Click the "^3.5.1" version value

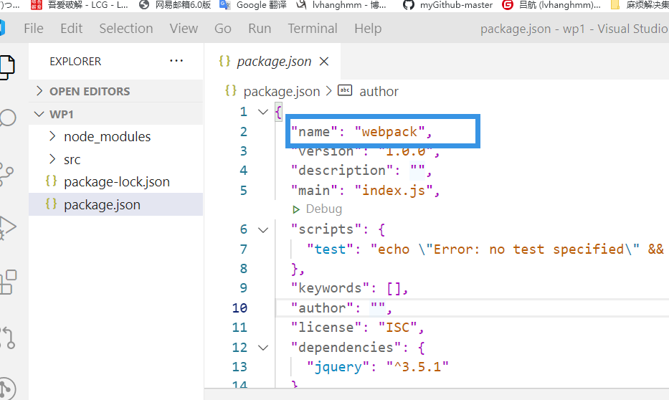pyautogui.click(x=417, y=367)
